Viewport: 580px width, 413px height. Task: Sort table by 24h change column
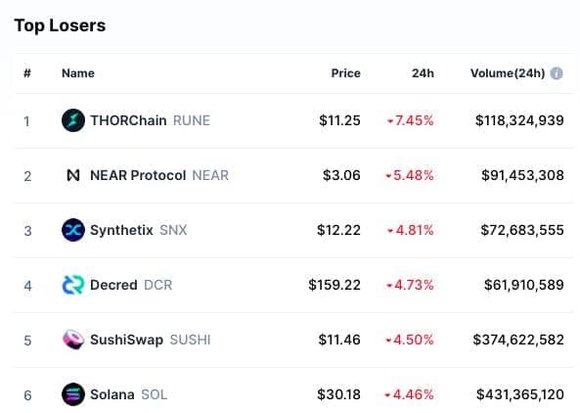pyautogui.click(x=423, y=73)
